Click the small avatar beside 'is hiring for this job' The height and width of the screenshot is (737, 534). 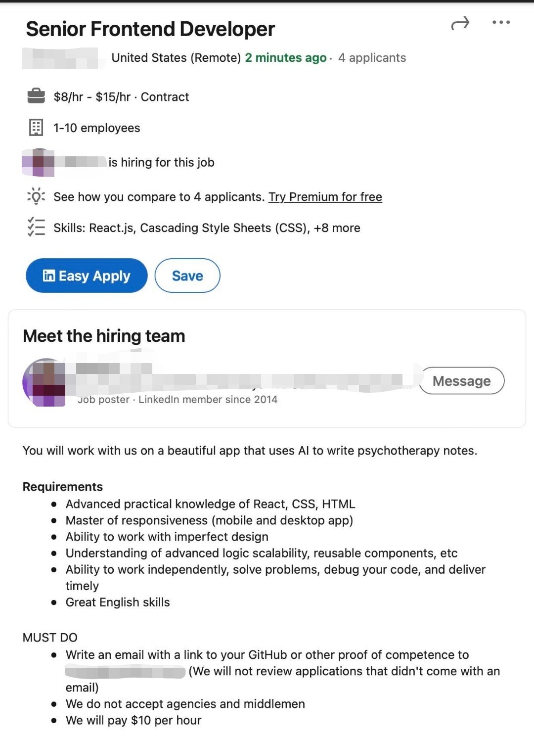tap(40, 162)
